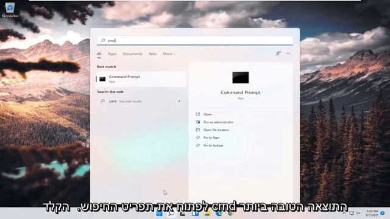Open File Explorer from taskbar

(x=207, y=214)
